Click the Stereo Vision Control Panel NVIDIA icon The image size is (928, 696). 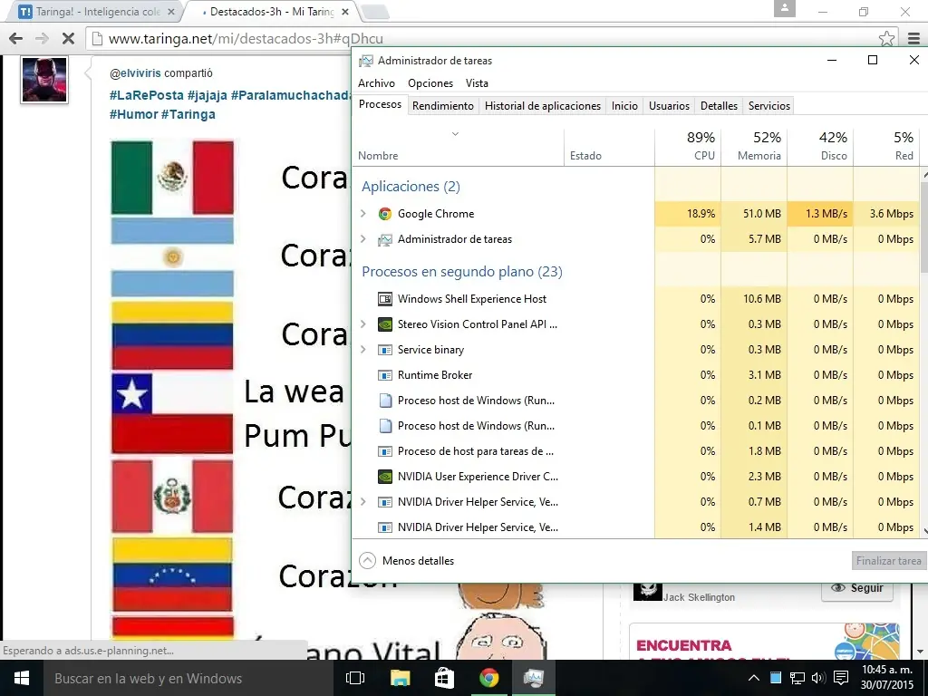(384, 324)
